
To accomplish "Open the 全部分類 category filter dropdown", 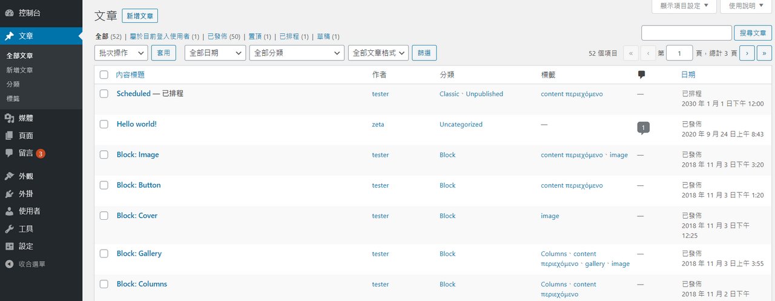I will click(297, 53).
